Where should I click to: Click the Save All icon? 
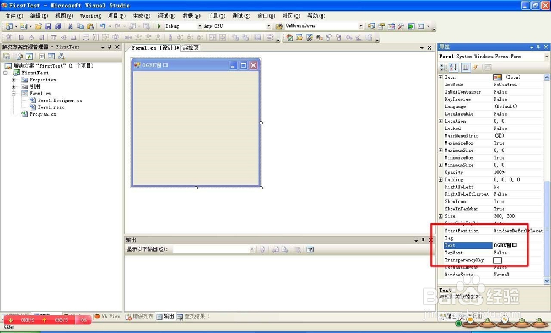58,26
